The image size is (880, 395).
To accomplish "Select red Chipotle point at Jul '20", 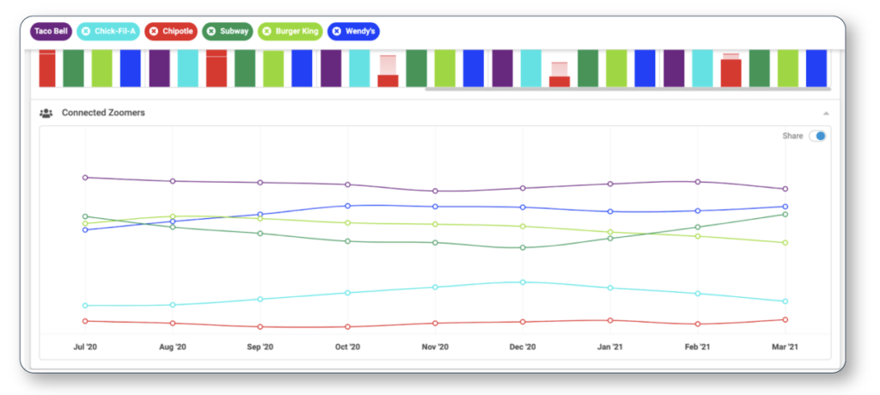I will pyautogui.click(x=85, y=321).
